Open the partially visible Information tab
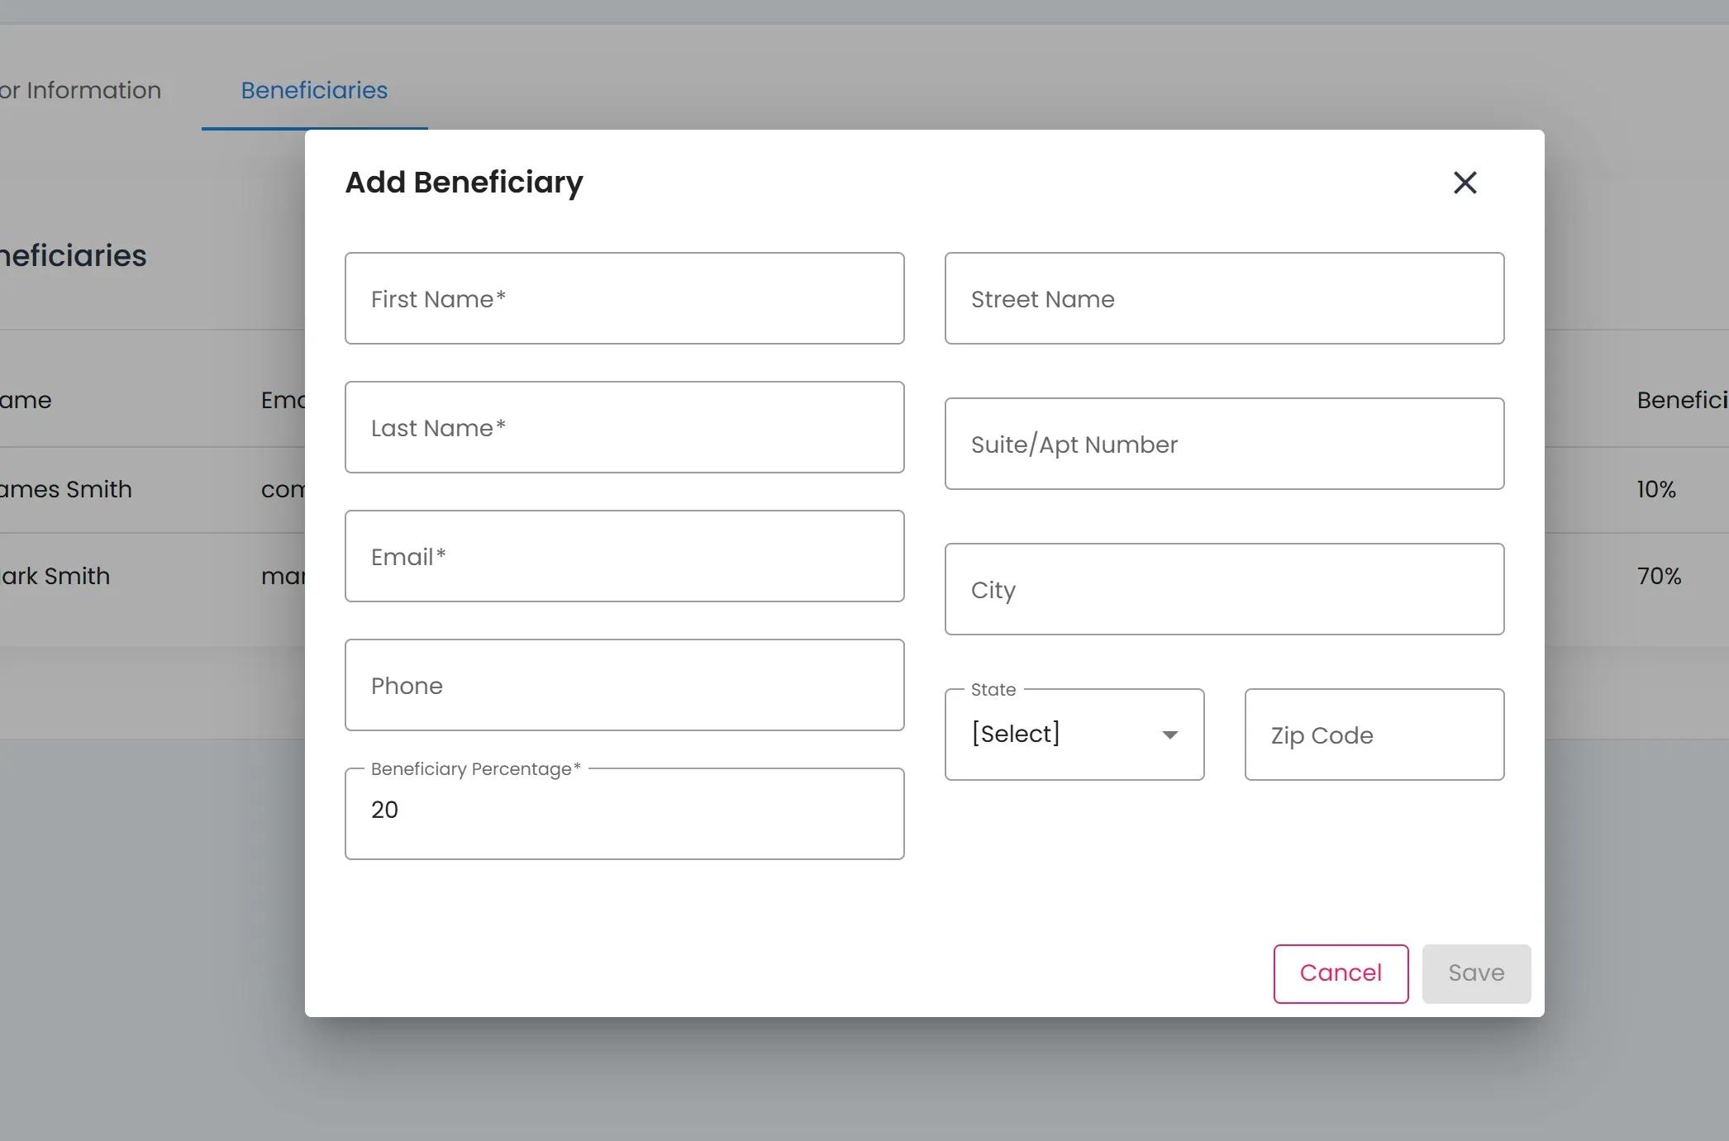1729x1141 pixels. [x=81, y=90]
